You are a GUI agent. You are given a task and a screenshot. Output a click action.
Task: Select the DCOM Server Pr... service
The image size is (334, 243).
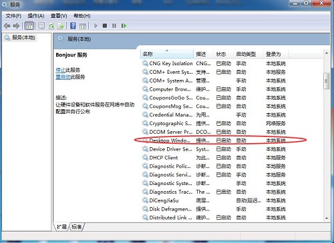214,132
